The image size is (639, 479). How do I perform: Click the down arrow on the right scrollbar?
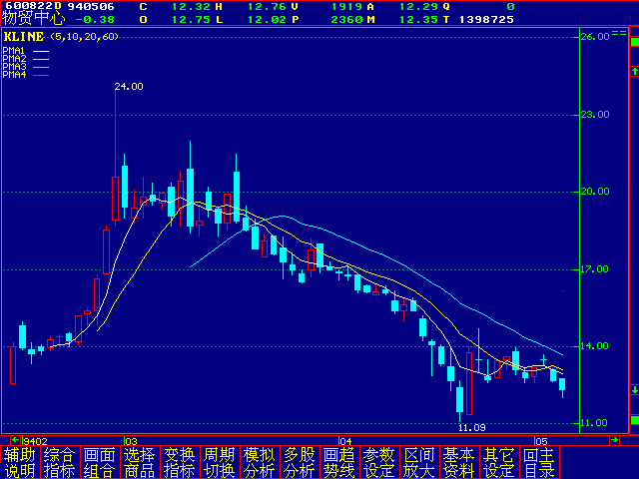(x=633, y=388)
